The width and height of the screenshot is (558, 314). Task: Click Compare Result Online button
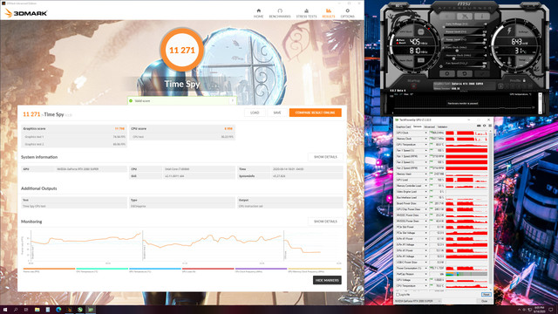pos(316,113)
